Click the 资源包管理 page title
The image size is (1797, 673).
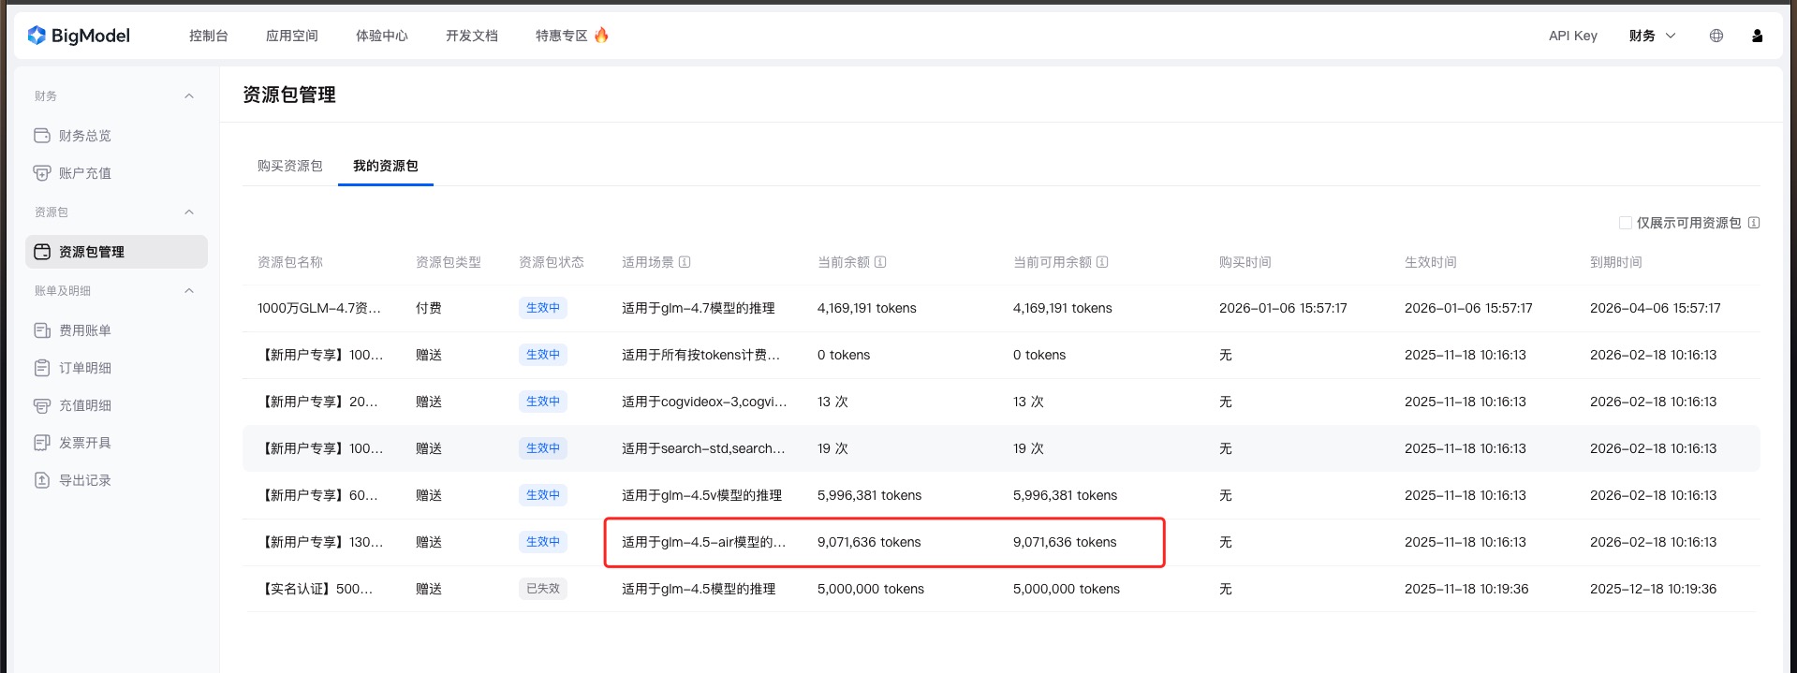click(289, 95)
